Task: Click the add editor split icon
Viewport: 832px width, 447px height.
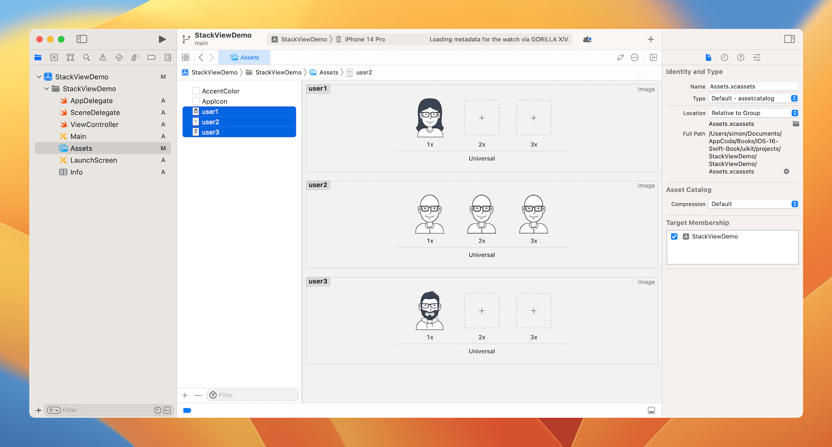Action: (x=653, y=58)
